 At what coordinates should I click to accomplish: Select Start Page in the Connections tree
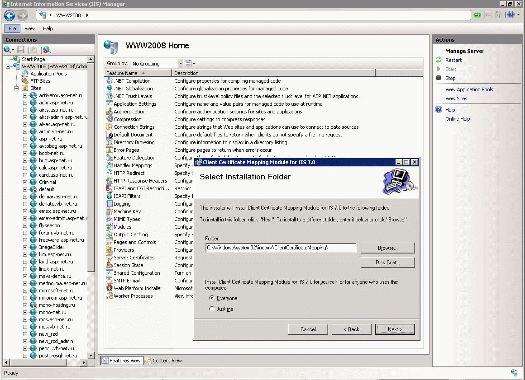33,59
